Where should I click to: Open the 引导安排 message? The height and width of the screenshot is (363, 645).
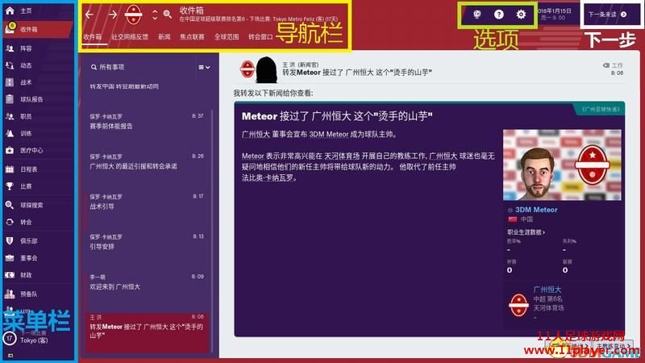click(147, 242)
